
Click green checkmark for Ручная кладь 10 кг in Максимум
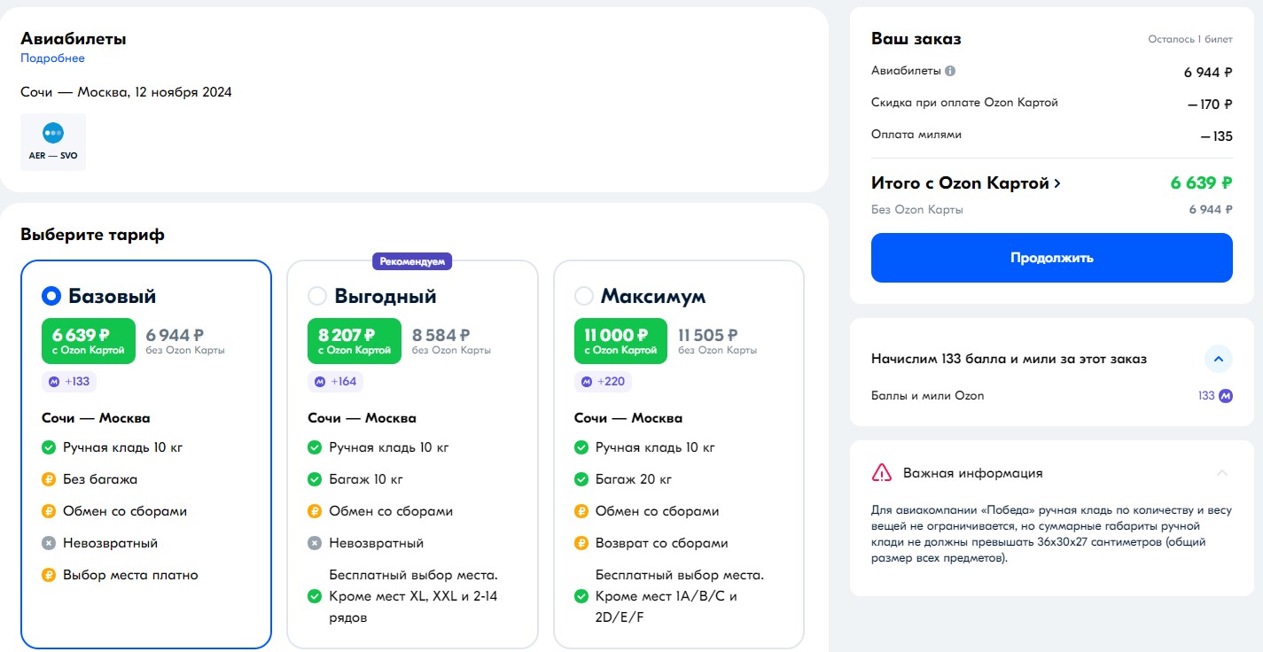pyautogui.click(x=581, y=447)
